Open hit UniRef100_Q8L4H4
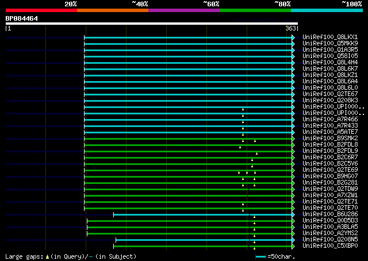The height and width of the screenshot is (261, 368). 330,62
